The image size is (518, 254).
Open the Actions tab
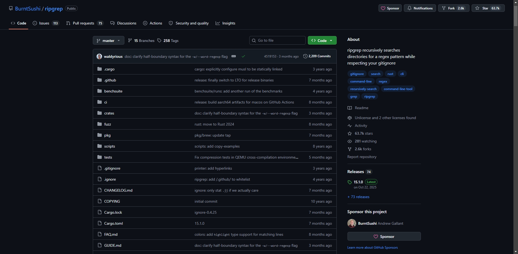[152, 23]
